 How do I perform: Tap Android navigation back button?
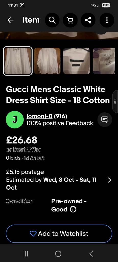tap(91, 254)
